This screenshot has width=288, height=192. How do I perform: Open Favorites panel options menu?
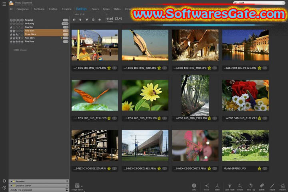[x=67, y=181]
